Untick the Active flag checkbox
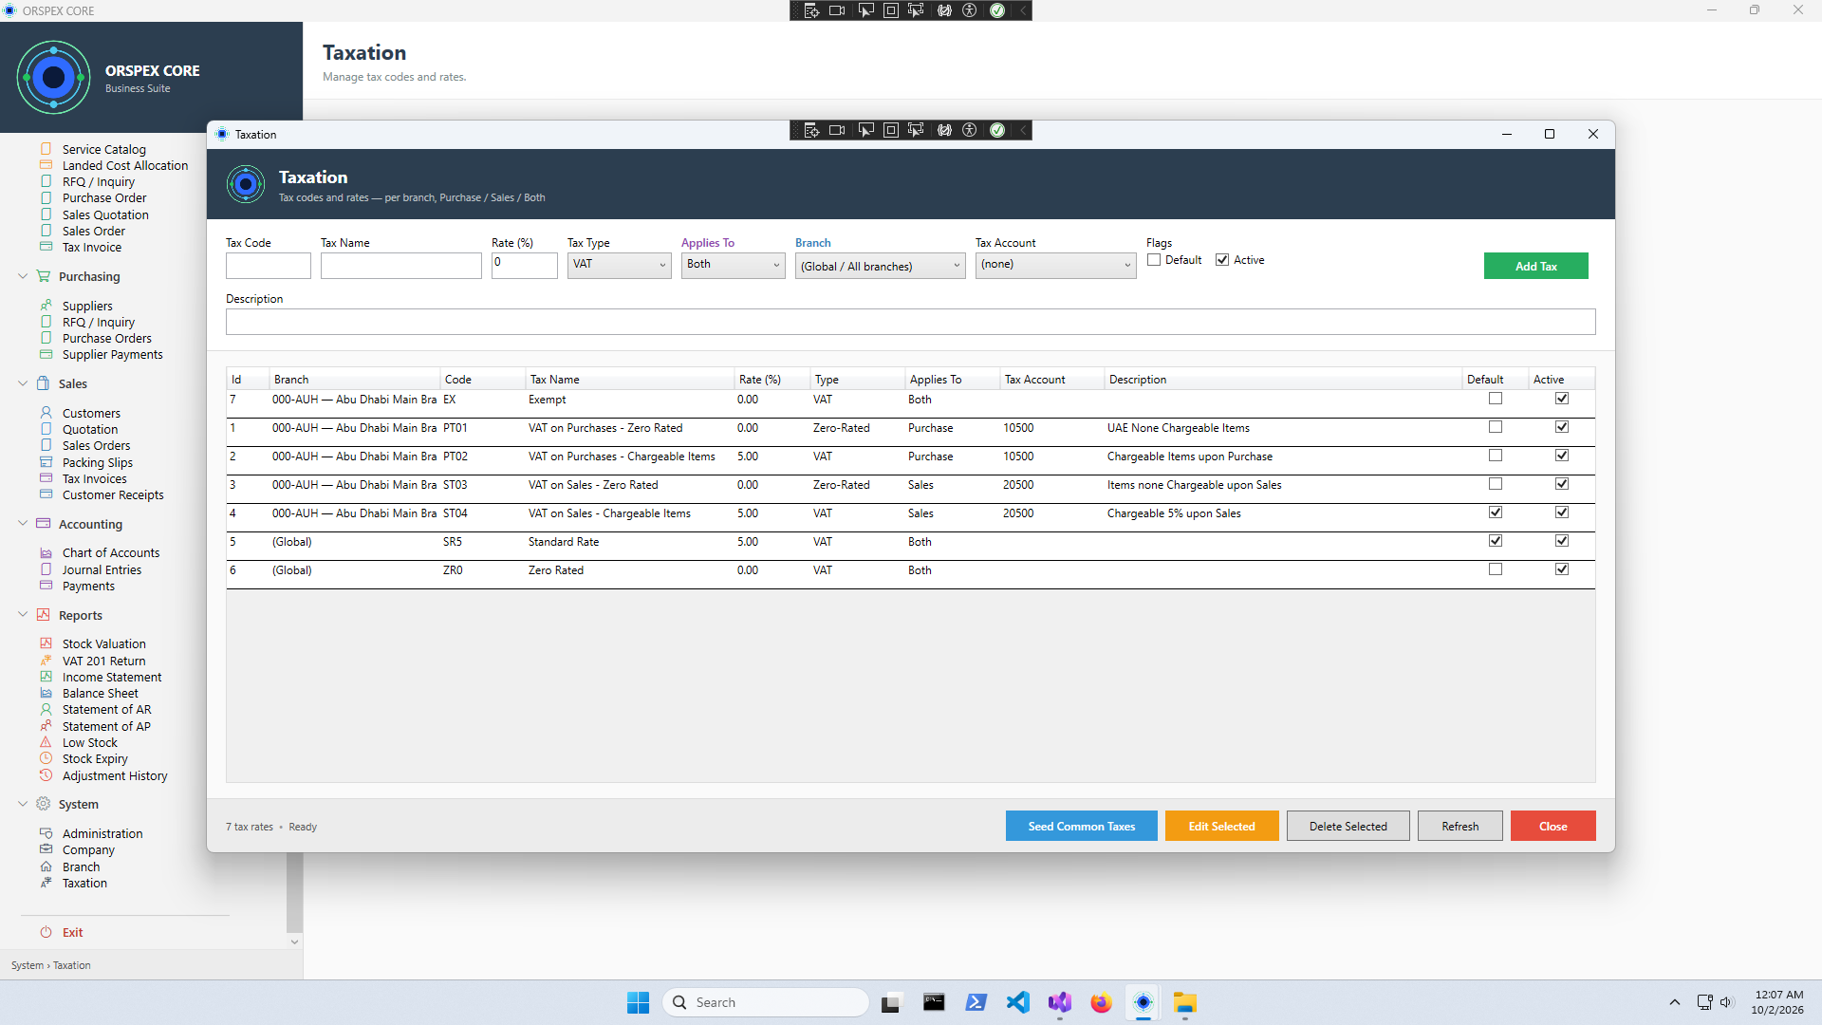This screenshot has height=1025, width=1822. [1222, 260]
